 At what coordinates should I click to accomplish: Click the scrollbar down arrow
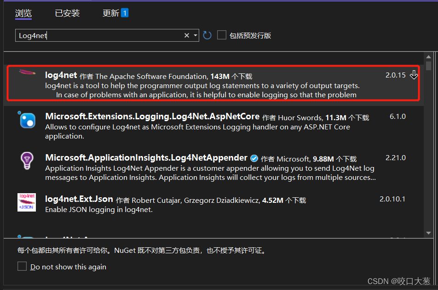coord(428,233)
